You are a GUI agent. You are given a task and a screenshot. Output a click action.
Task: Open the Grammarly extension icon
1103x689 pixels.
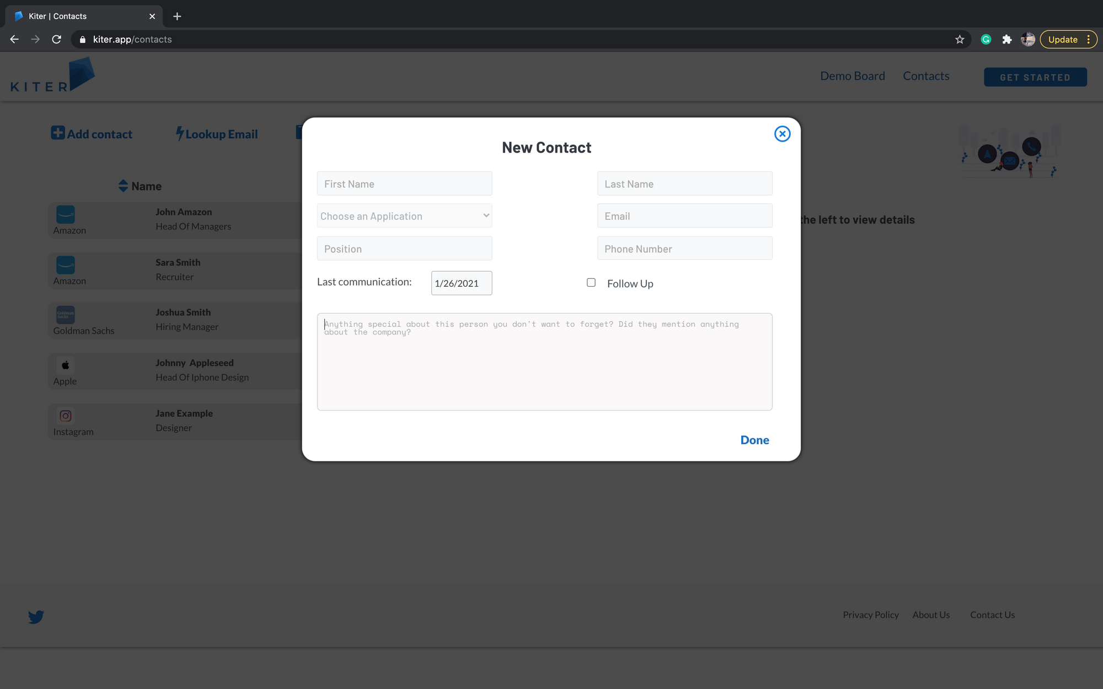click(986, 40)
